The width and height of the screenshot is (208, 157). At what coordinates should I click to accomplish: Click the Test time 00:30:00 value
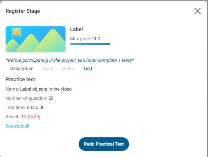coord(36,107)
